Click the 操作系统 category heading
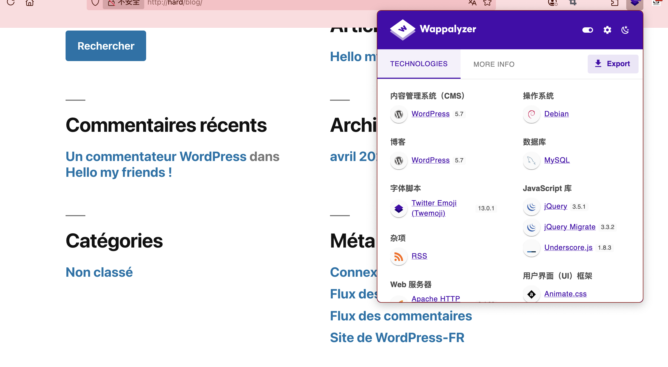The width and height of the screenshot is (668, 367). tap(538, 96)
